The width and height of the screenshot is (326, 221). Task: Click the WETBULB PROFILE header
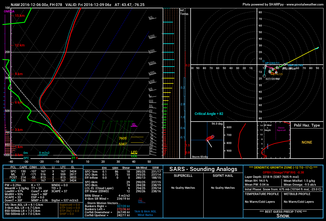click(297, 194)
